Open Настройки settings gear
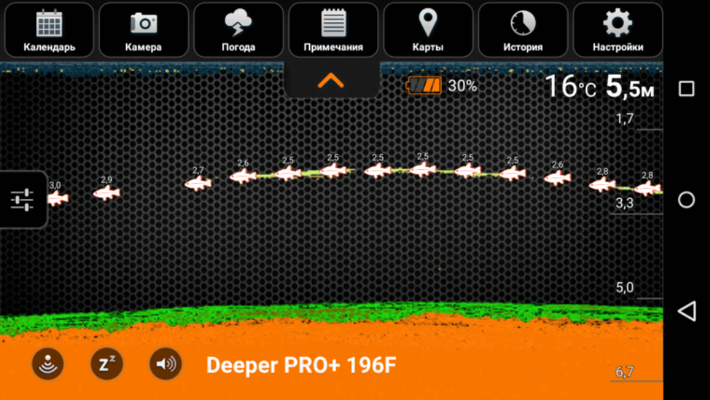710x400 pixels. 617,30
